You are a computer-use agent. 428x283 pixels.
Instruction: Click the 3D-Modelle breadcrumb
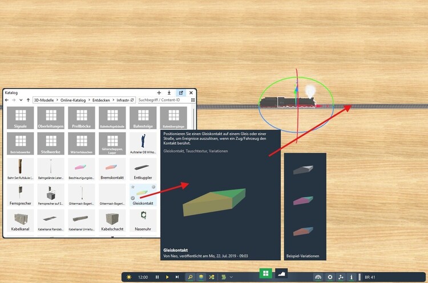click(x=44, y=100)
